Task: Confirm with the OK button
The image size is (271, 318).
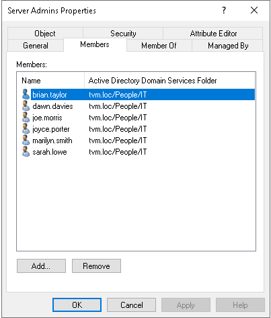Action: tap(77, 305)
